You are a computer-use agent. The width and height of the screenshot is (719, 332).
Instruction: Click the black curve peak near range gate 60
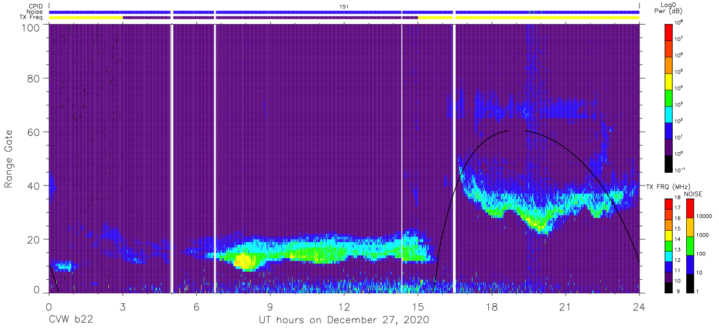(x=508, y=131)
